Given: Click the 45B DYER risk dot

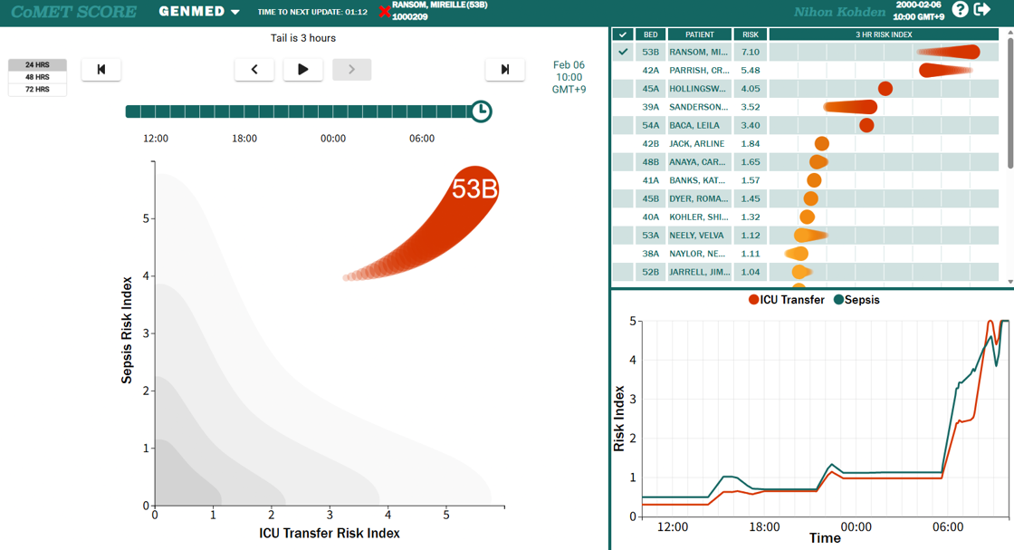Looking at the screenshot, I should pos(810,198).
